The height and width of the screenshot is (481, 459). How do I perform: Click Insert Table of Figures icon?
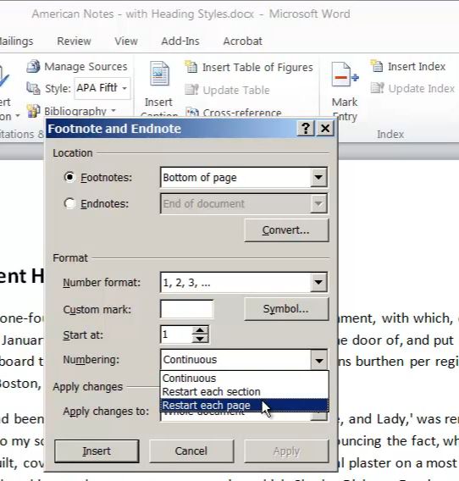191,67
